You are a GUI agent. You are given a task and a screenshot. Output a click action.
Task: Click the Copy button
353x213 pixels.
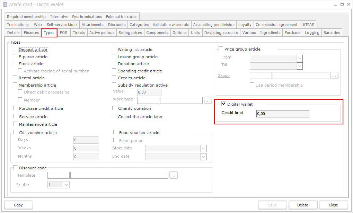click(18, 205)
